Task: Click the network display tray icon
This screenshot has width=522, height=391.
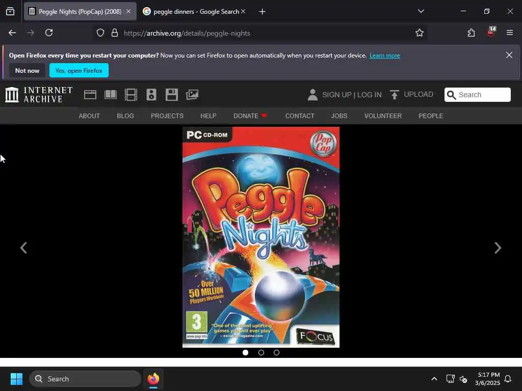Action: click(x=450, y=379)
